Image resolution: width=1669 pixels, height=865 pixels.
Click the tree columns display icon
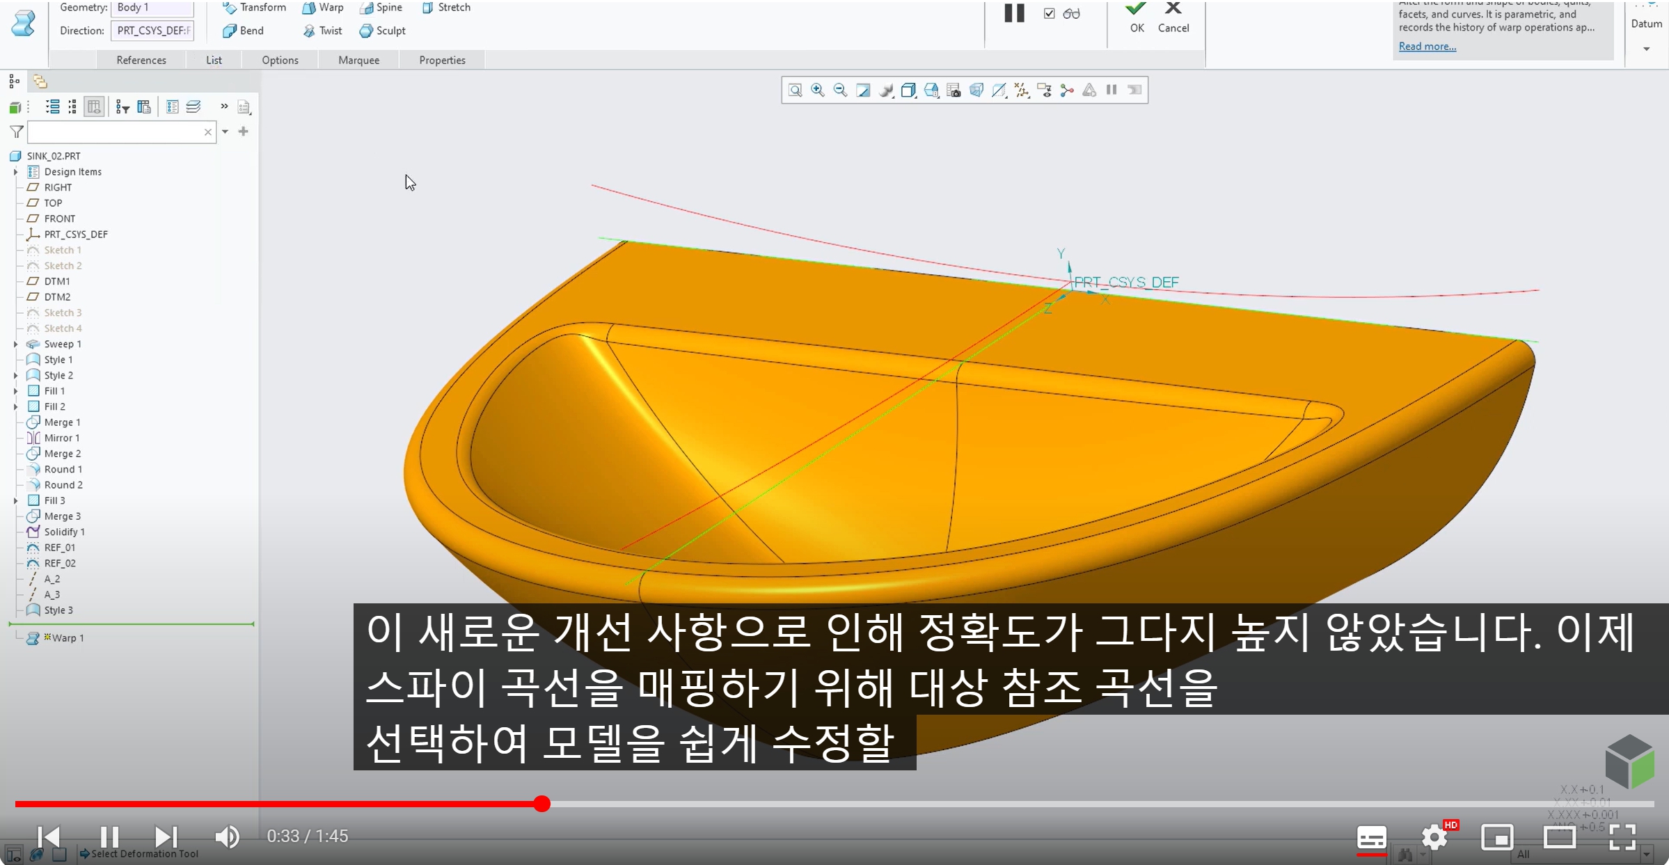click(144, 106)
